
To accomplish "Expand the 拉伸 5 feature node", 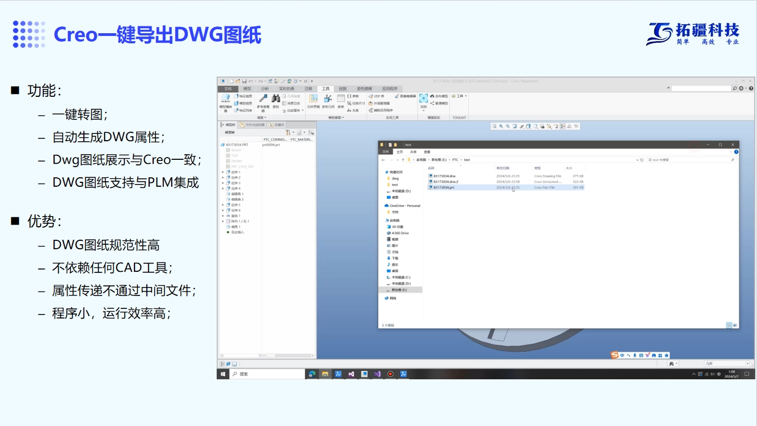I will coord(223,205).
